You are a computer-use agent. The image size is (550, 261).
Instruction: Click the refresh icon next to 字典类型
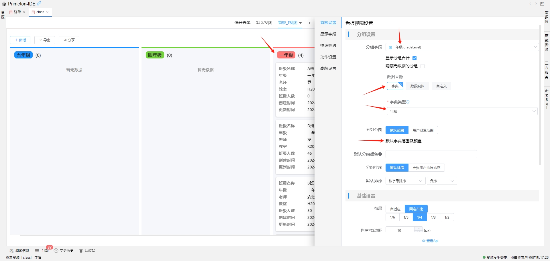408,102
